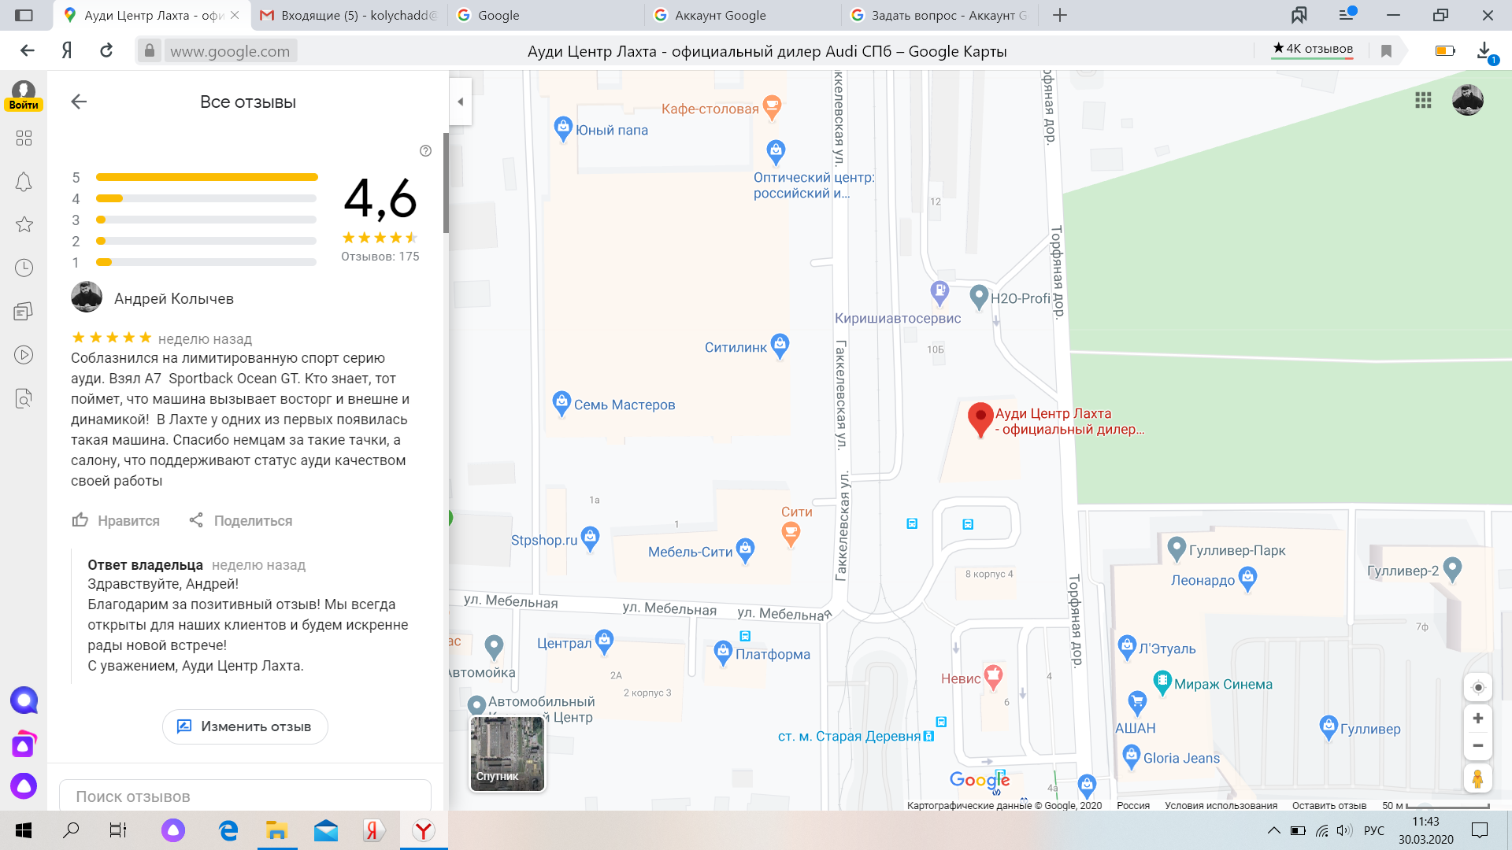Click the Мираж Синема marker
Screen dimensions: 1512x850
(1162, 682)
